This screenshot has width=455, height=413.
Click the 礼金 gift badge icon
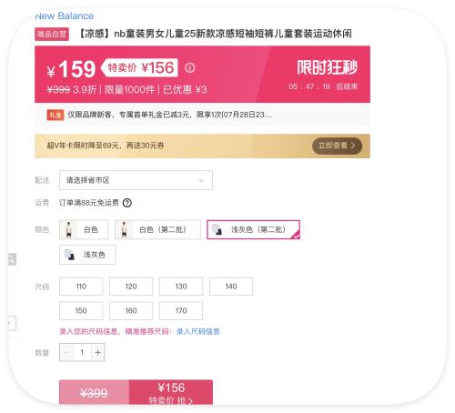(x=56, y=115)
